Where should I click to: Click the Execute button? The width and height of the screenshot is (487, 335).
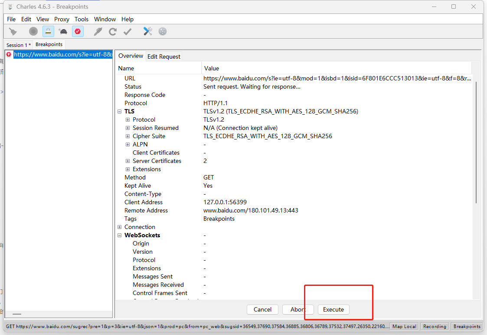pyautogui.click(x=333, y=309)
